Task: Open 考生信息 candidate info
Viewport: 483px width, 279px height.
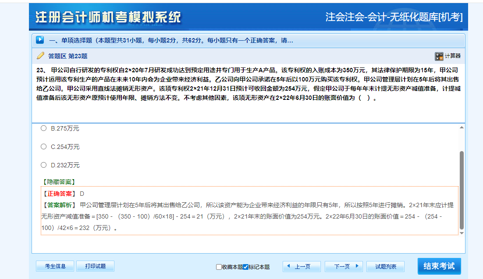Action: [x=55, y=266]
